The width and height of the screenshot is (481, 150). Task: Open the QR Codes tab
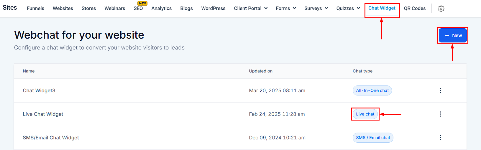(x=415, y=8)
